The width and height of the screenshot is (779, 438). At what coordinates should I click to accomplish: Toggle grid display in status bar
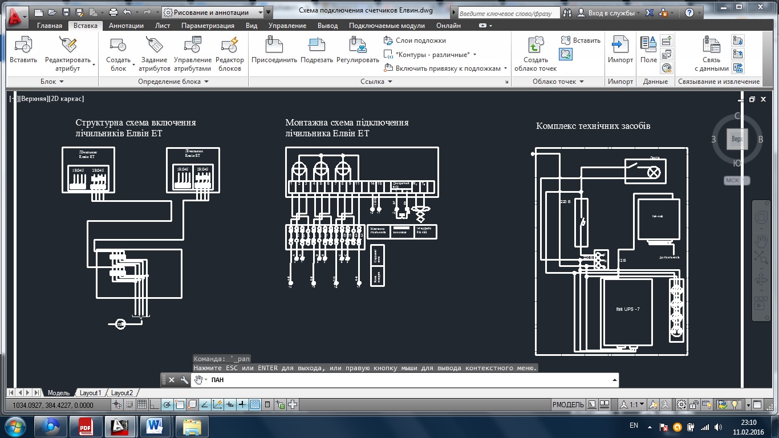[142, 405]
